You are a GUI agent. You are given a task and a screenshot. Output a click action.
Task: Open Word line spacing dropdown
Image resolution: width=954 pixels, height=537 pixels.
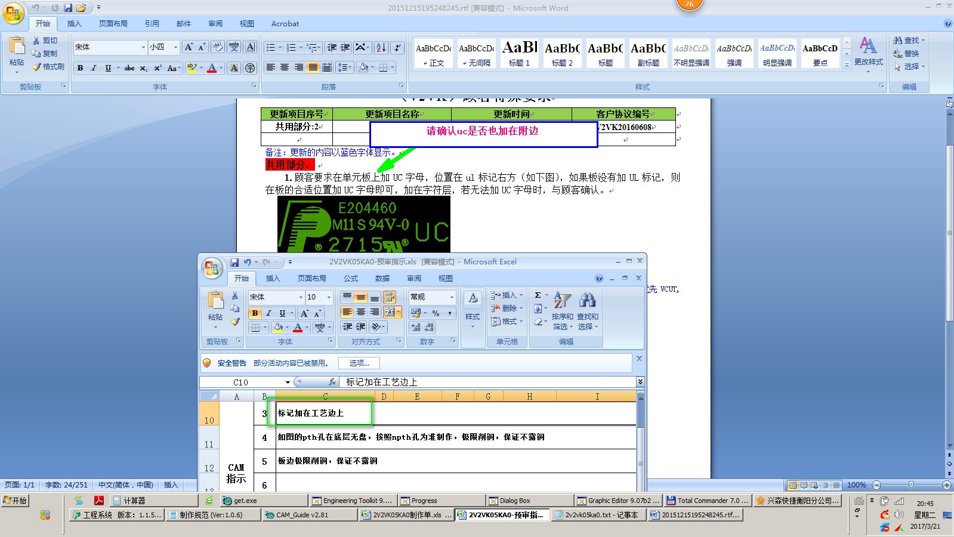[x=345, y=67]
